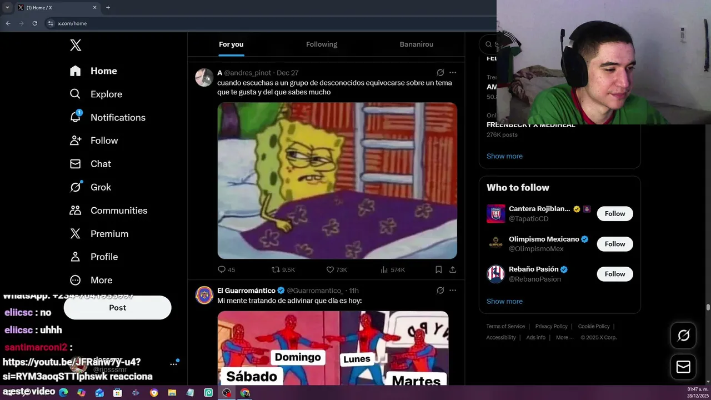The image size is (711, 400).
Task: Reply to the andres_pinot SpongeBob post
Action: tap(226, 269)
